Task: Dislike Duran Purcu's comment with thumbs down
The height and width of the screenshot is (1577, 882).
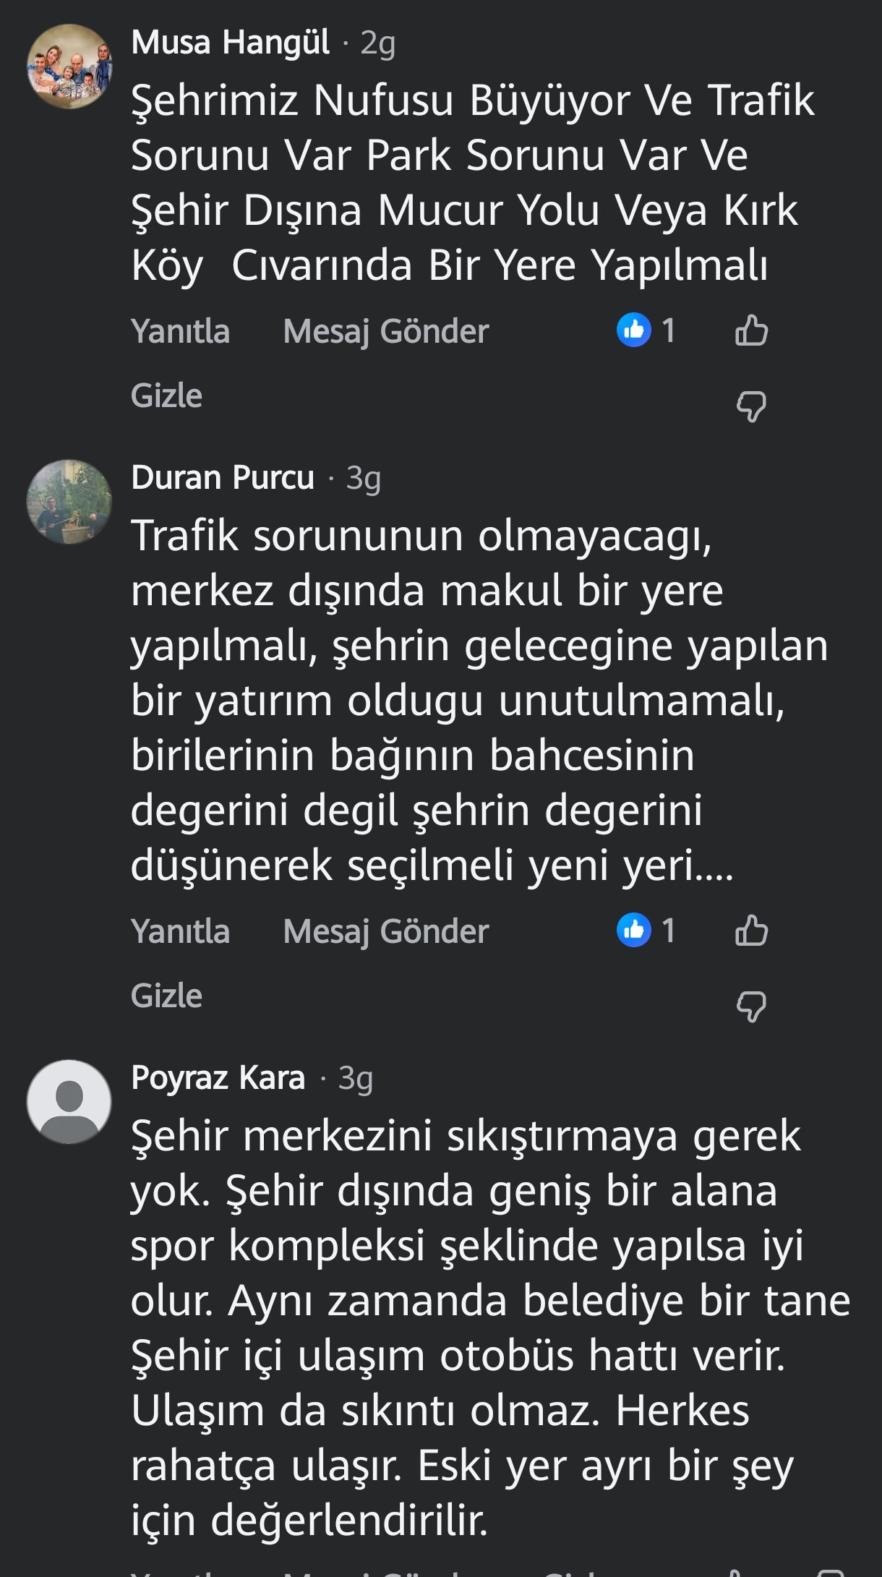Action: pos(751,1006)
